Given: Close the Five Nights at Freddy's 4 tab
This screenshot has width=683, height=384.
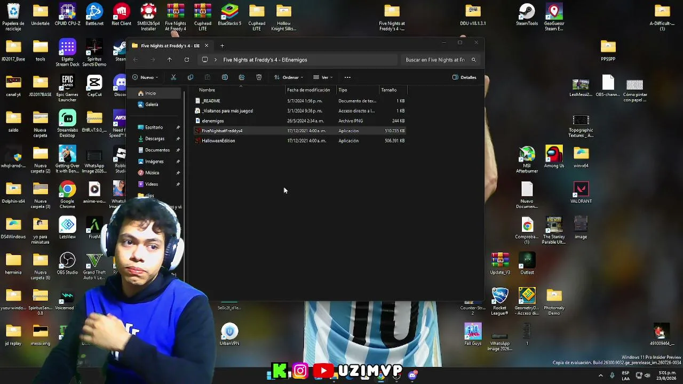Looking at the screenshot, I should [207, 45].
